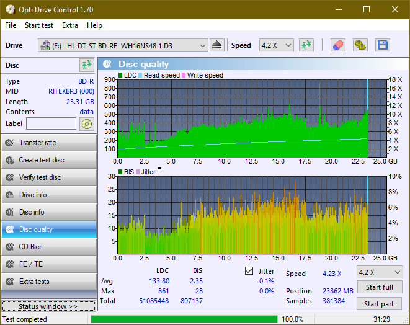The height and width of the screenshot is (325, 410).
Task: Open the Help menu
Action: 94,25
